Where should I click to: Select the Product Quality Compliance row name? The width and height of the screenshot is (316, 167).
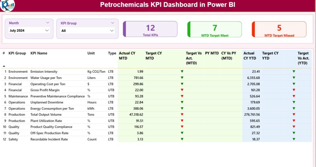pos(51,127)
